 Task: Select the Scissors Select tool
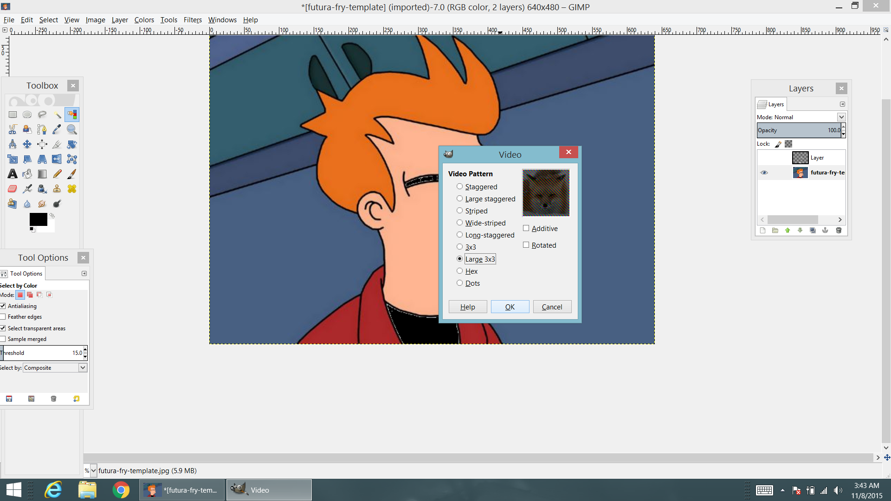(x=13, y=129)
